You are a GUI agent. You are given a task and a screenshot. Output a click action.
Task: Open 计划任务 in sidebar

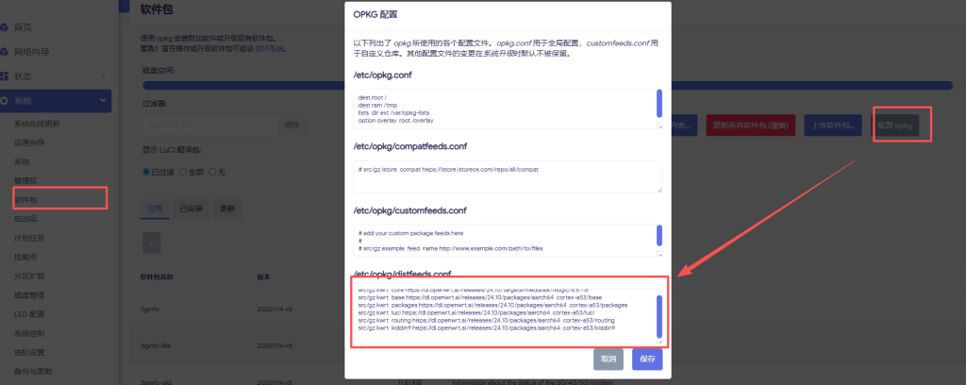[x=29, y=238]
